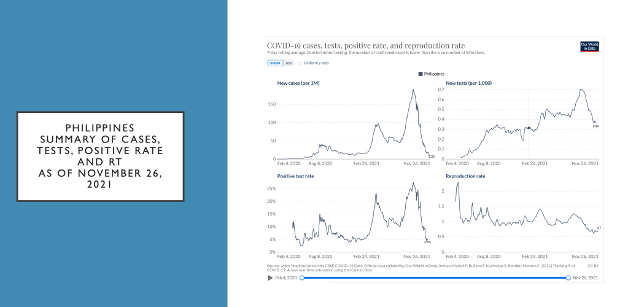628x307 pixels.
Task: Switch the axis scale to LOG
Action: [x=289, y=63]
